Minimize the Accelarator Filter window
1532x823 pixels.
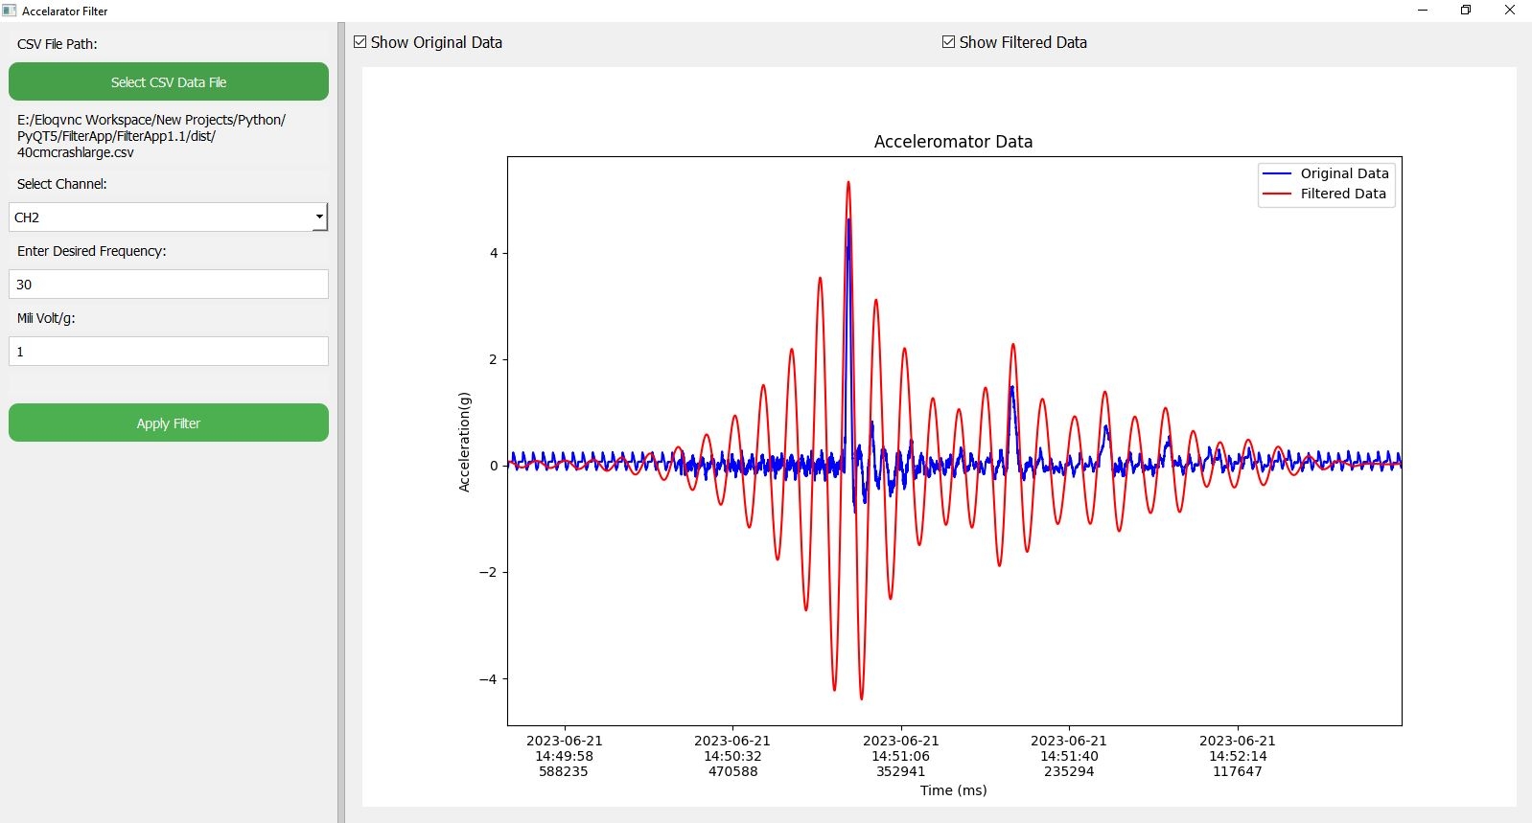(1423, 11)
